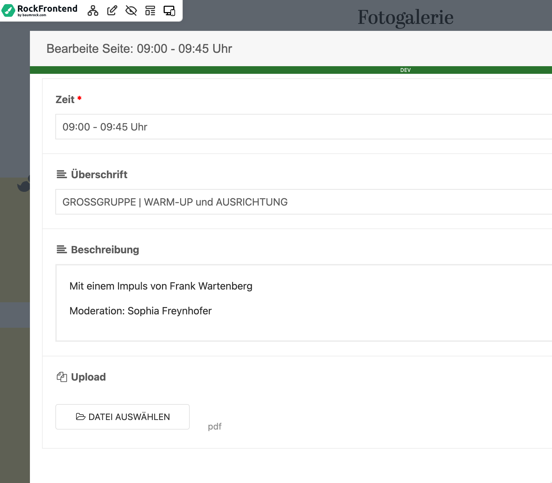Click the Fotogalerie page title
Viewport: 552px width, 483px height.
[x=406, y=17]
